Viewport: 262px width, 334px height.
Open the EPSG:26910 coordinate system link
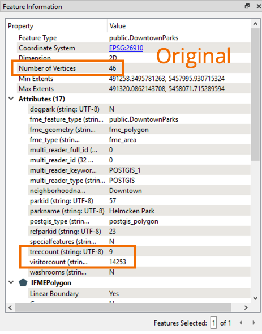(x=126, y=48)
